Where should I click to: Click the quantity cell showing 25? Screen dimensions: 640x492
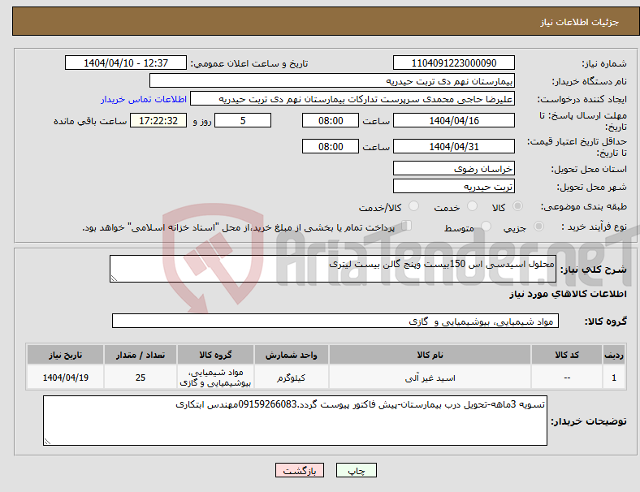(141, 378)
